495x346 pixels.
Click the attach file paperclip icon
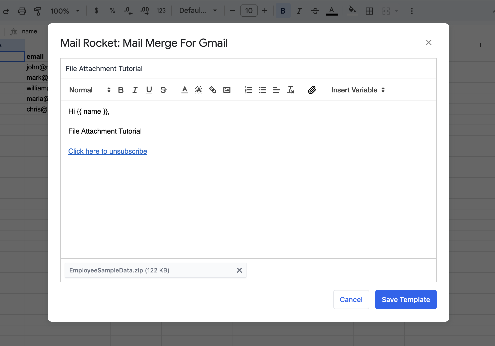pos(312,90)
